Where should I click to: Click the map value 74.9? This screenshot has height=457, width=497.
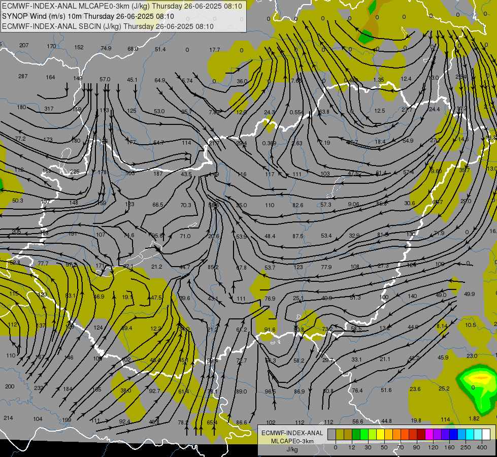[x=106, y=48]
